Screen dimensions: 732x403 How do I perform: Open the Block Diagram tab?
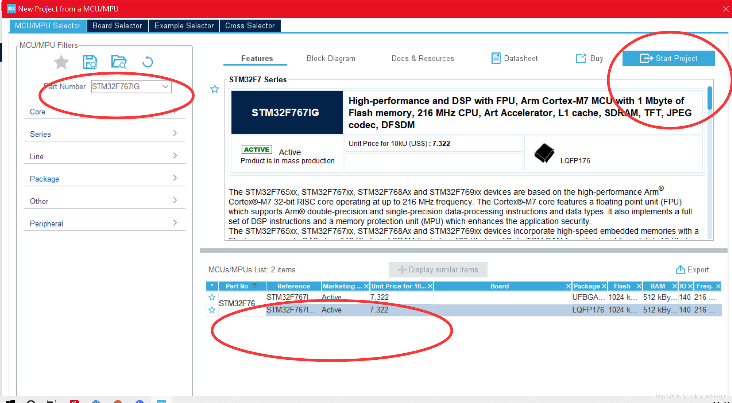[331, 59]
